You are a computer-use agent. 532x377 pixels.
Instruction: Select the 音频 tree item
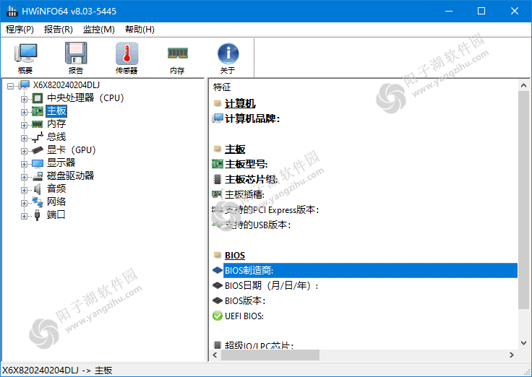[x=56, y=188]
